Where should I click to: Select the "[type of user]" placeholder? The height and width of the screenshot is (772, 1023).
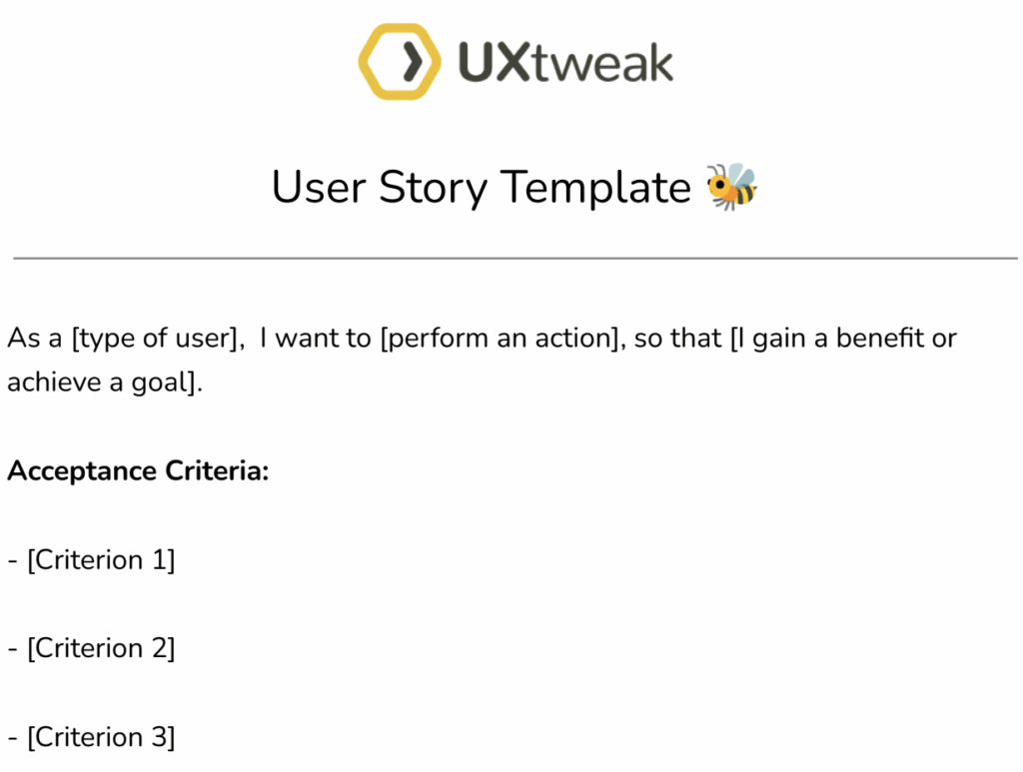coord(158,339)
